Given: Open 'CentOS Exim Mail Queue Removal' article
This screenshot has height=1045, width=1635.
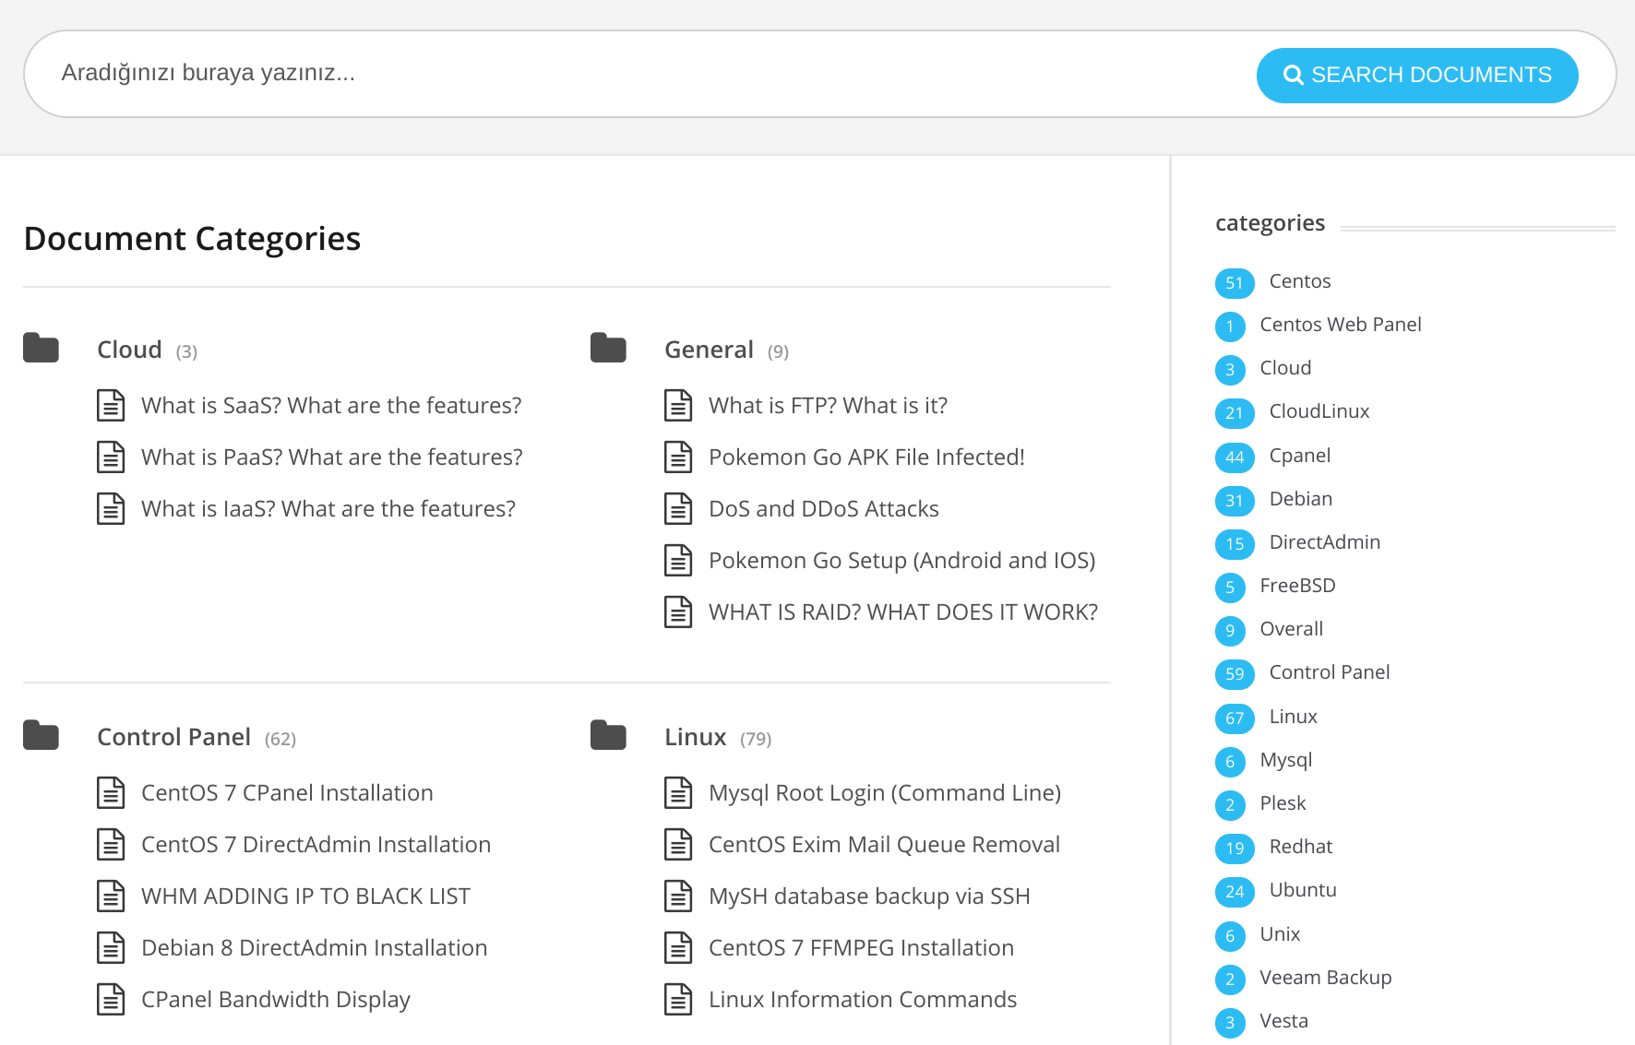Looking at the screenshot, I should (884, 844).
